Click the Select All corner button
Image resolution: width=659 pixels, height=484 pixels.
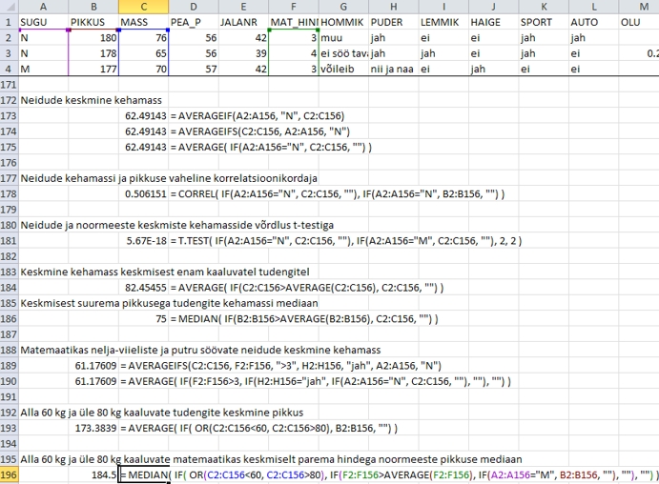10,7
